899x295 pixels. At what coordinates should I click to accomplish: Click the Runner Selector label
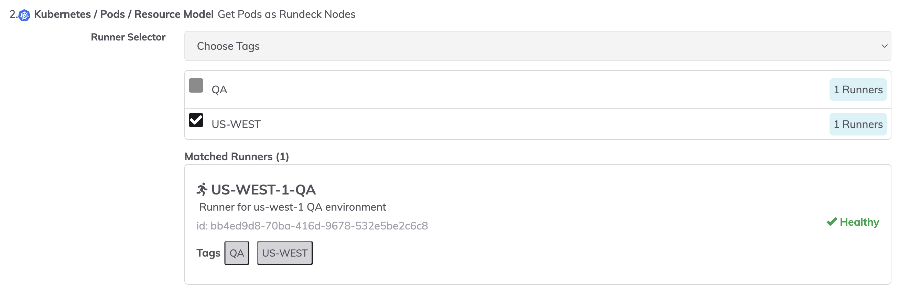pos(128,37)
